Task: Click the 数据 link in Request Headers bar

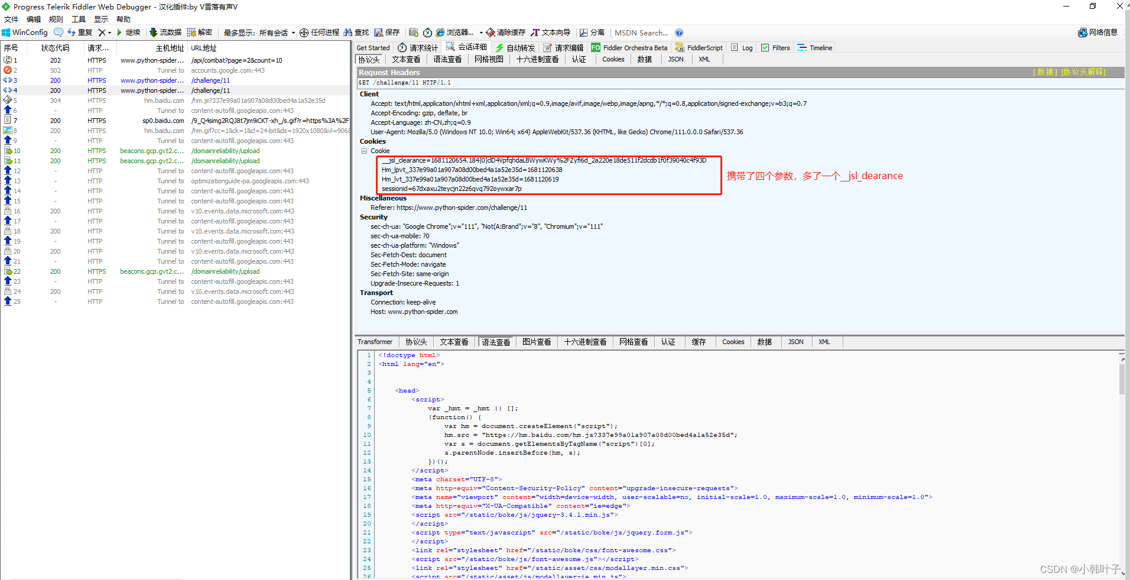Action: 1045,72
